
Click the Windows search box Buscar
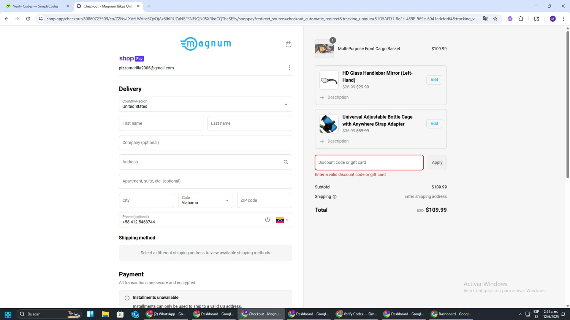click(x=49, y=314)
